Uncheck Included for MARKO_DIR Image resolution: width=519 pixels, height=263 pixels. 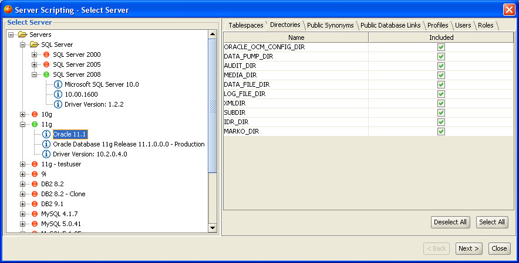(x=441, y=131)
